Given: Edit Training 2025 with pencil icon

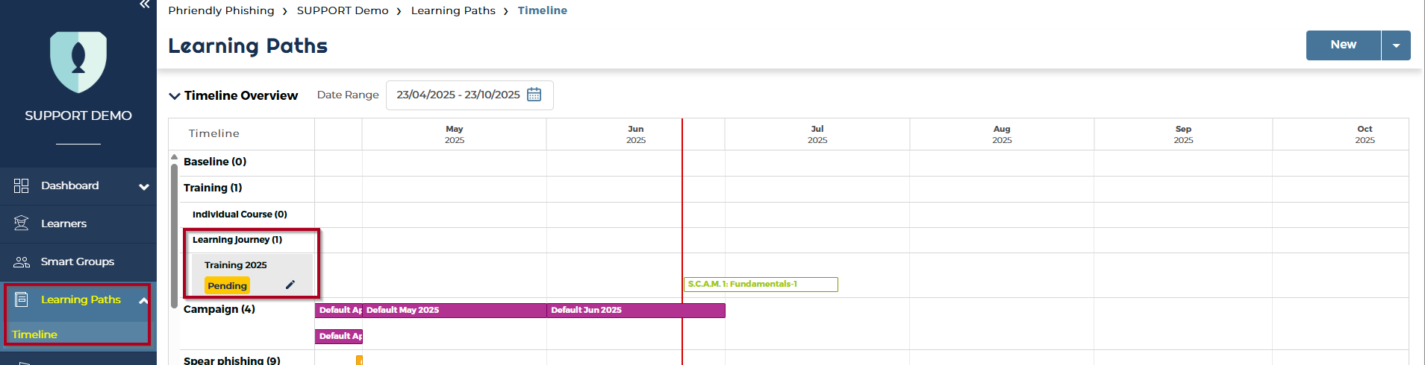Looking at the screenshot, I should click(x=290, y=285).
